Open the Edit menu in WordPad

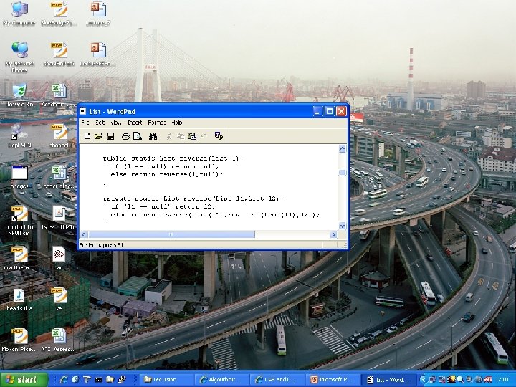point(100,123)
